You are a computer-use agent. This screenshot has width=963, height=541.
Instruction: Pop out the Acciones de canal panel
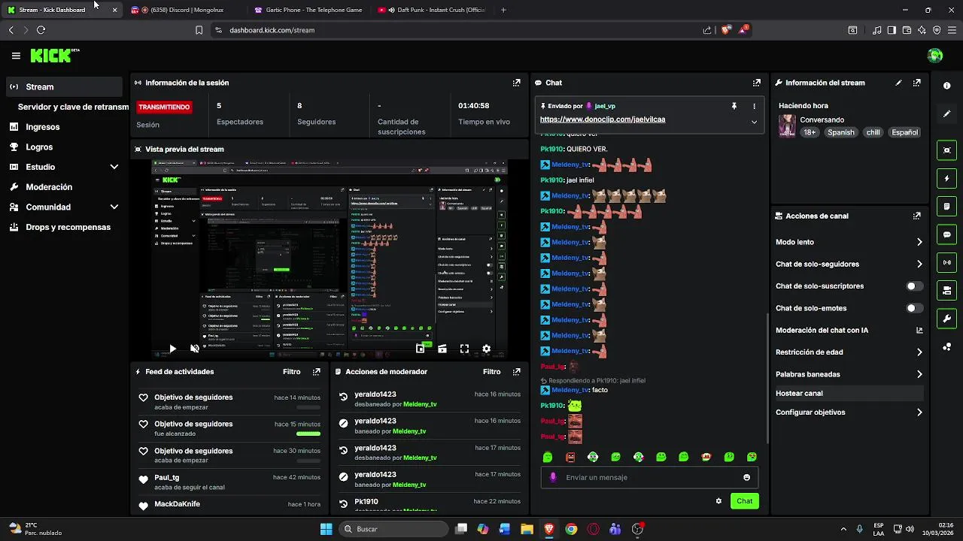916,216
